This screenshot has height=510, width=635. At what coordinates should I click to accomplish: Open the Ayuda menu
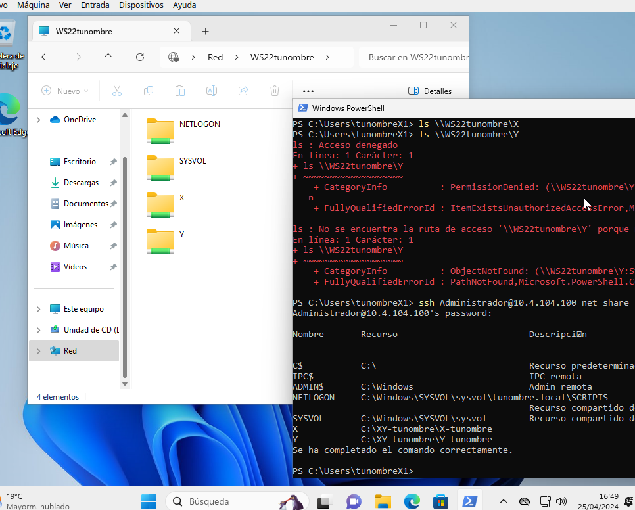(184, 5)
